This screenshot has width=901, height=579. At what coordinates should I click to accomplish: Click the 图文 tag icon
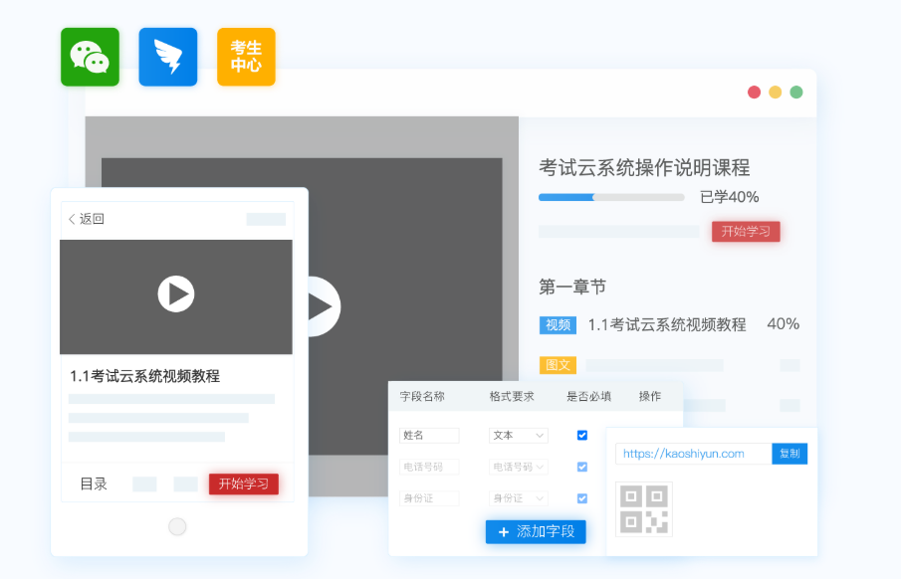click(558, 365)
